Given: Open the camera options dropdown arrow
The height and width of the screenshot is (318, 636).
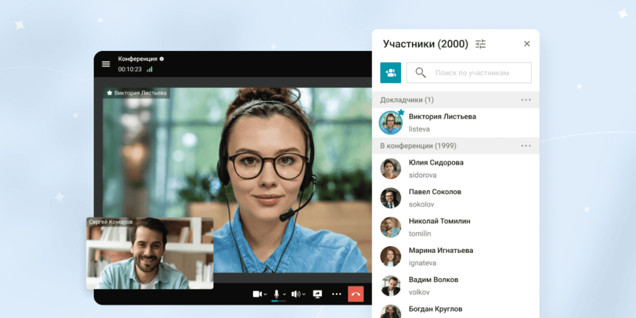Looking at the screenshot, I should tap(265, 294).
